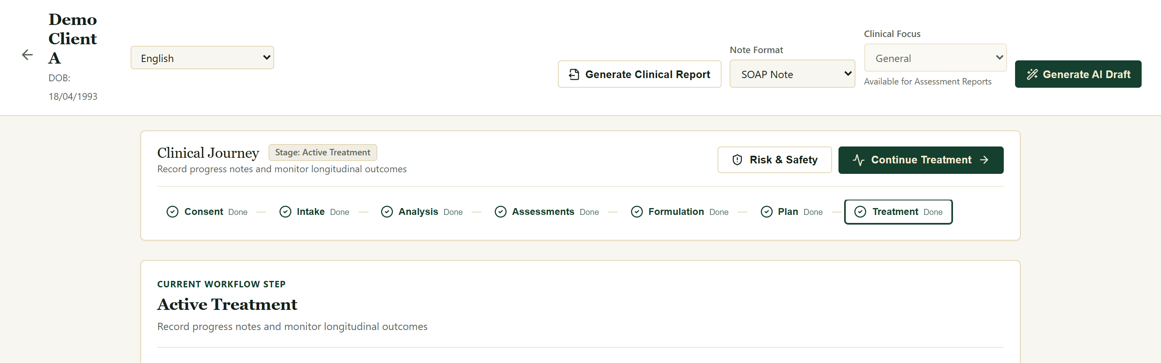Click the right arrow icon in Continue Treatment

[984, 160]
